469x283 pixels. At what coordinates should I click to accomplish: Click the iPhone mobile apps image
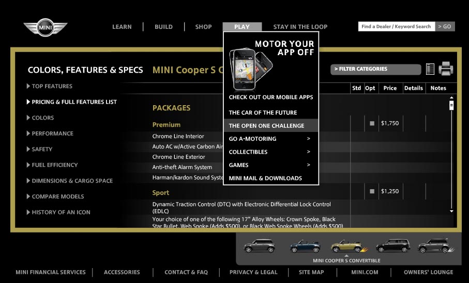(250, 69)
